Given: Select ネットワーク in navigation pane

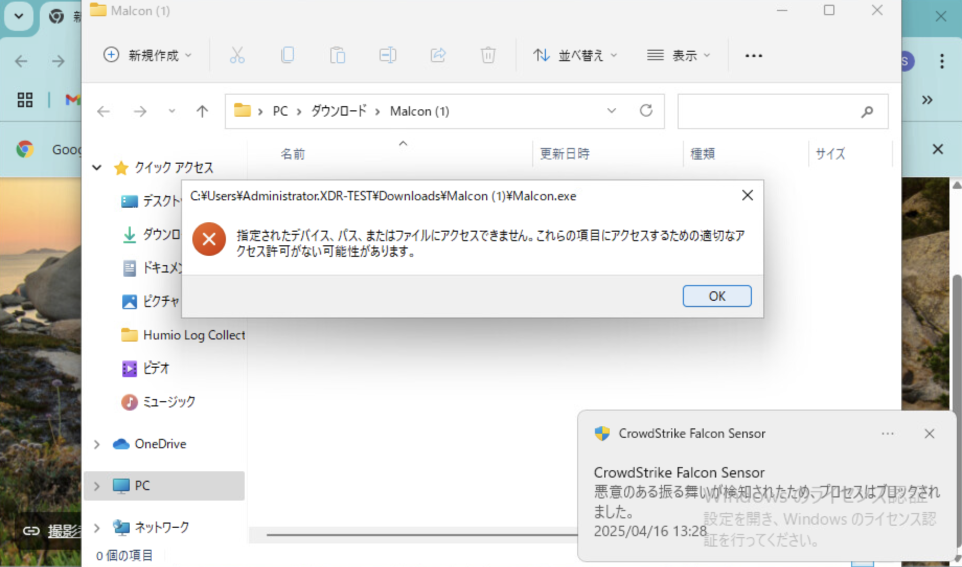Looking at the screenshot, I should 151,527.
